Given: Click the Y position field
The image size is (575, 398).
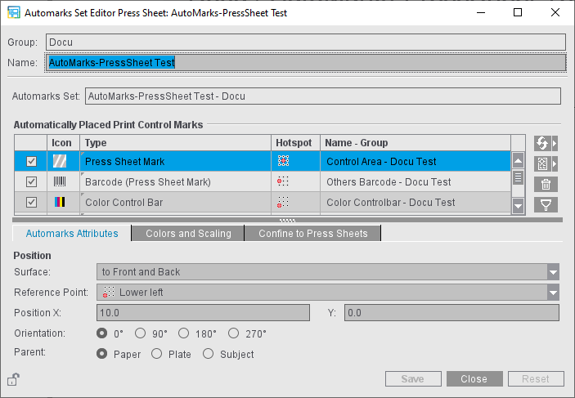Looking at the screenshot, I should tap(451, 313).
